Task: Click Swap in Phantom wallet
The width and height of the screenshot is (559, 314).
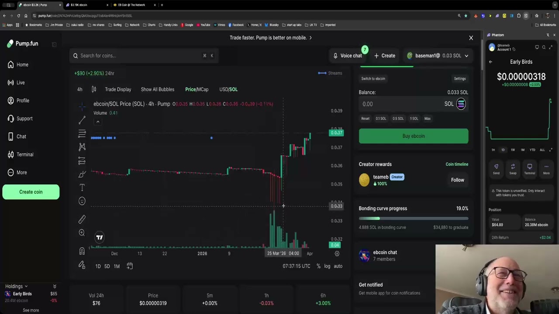Action: coord(513,169)
